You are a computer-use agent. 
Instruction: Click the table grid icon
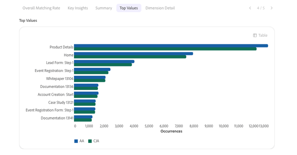[255, 35]
